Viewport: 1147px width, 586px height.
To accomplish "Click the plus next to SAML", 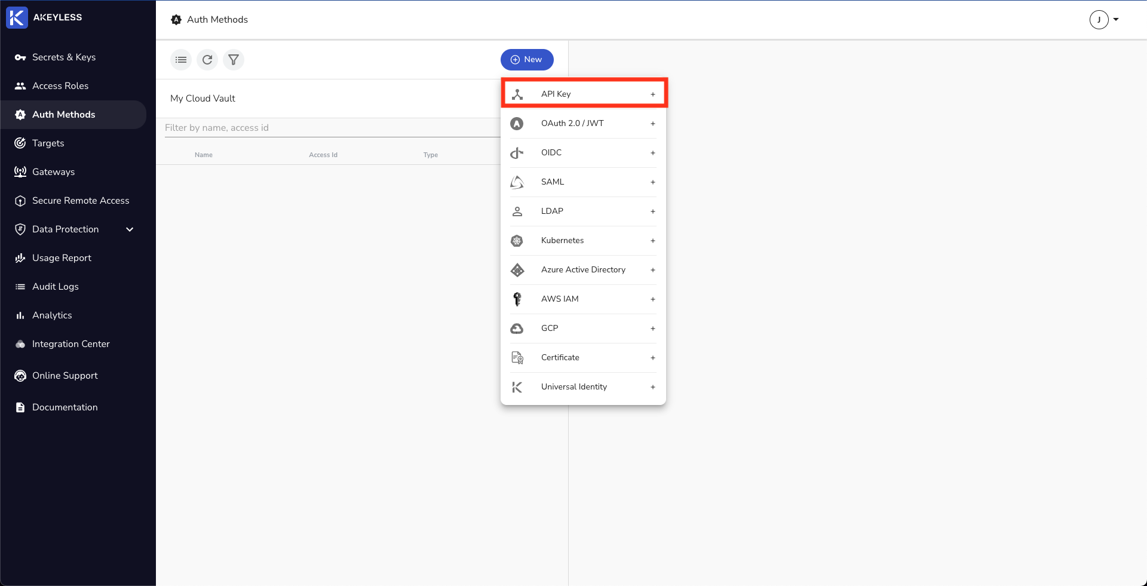I will 653,182.
